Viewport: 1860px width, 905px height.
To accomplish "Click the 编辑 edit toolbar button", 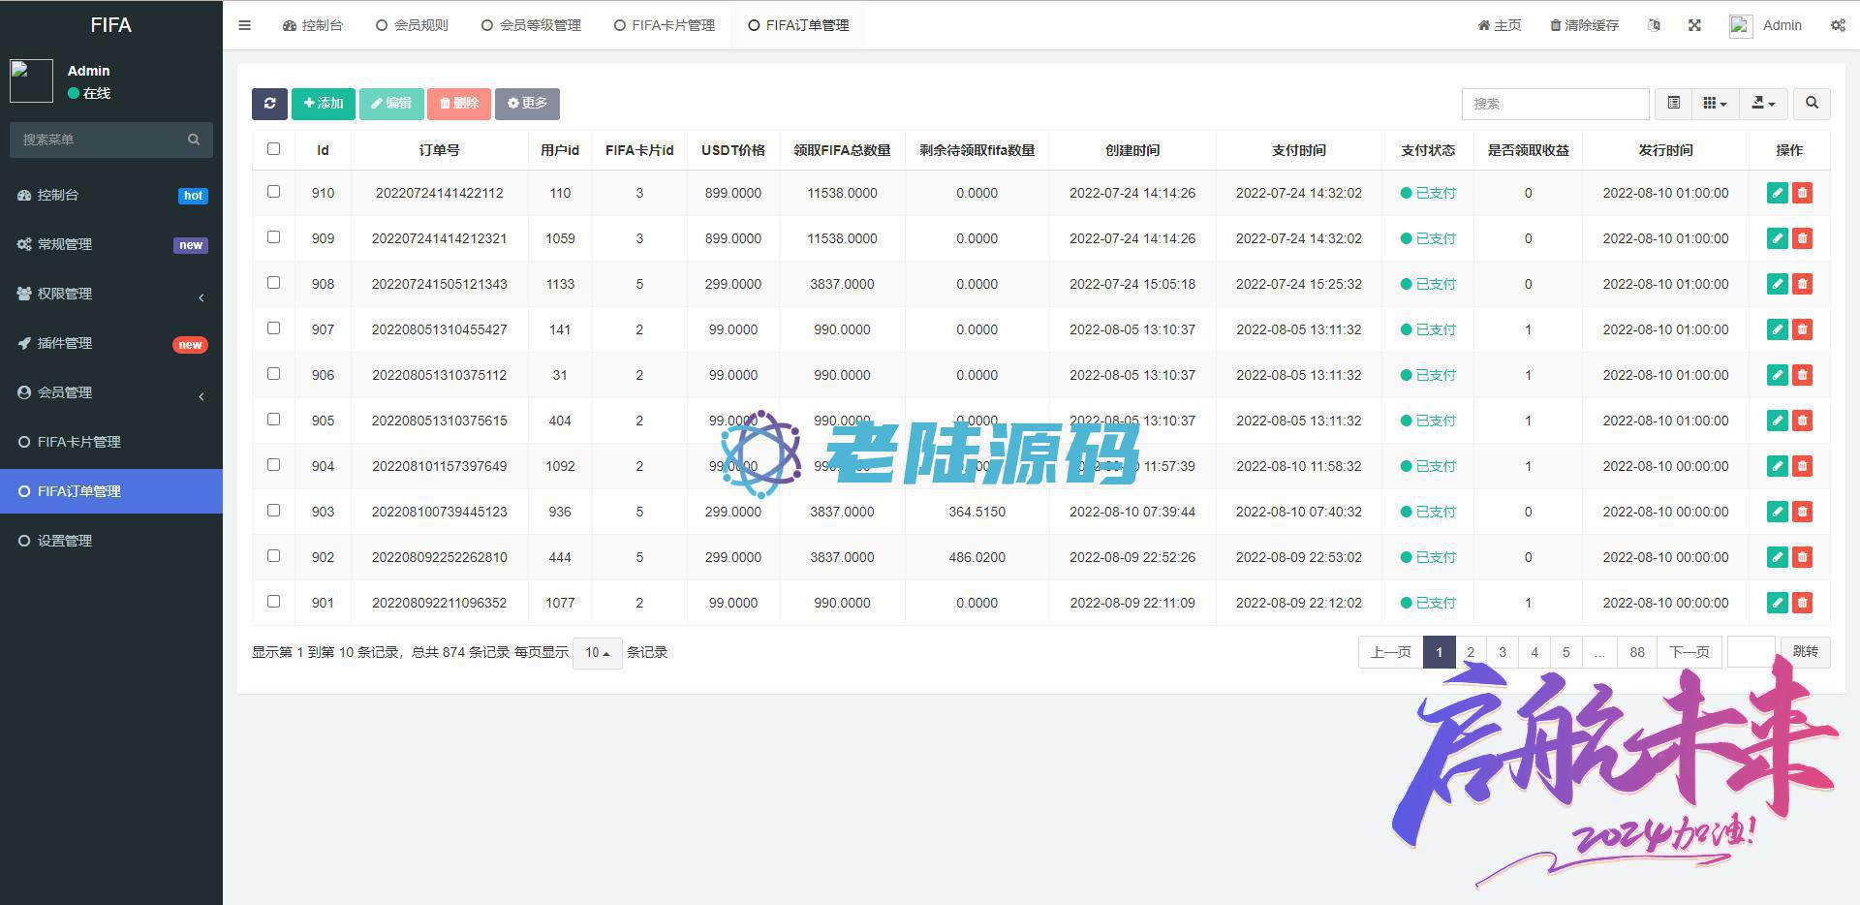I will pos(391,104).
